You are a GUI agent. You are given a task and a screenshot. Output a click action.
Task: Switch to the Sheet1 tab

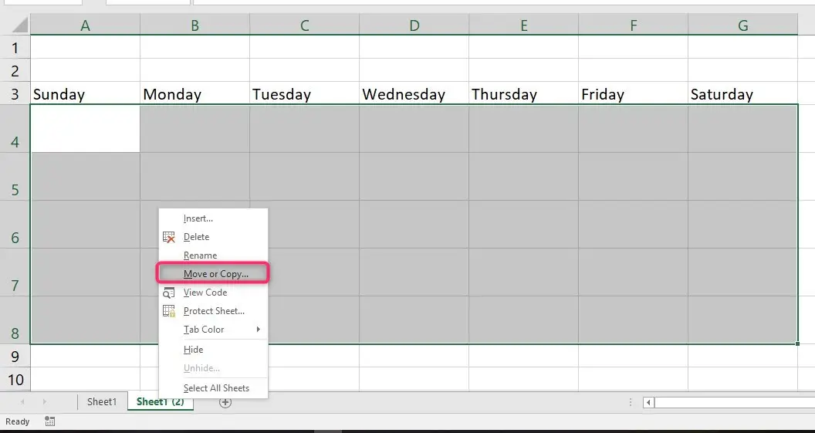(102, 401)
